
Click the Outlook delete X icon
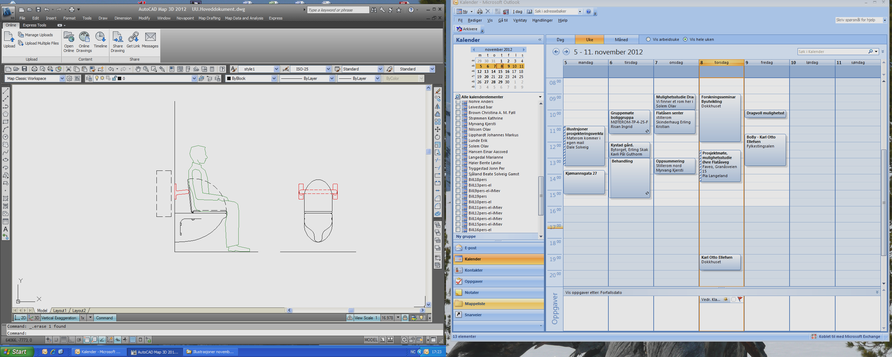coord(488,12)
